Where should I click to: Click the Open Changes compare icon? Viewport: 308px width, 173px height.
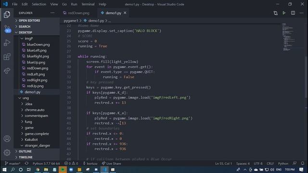(275, 13)
